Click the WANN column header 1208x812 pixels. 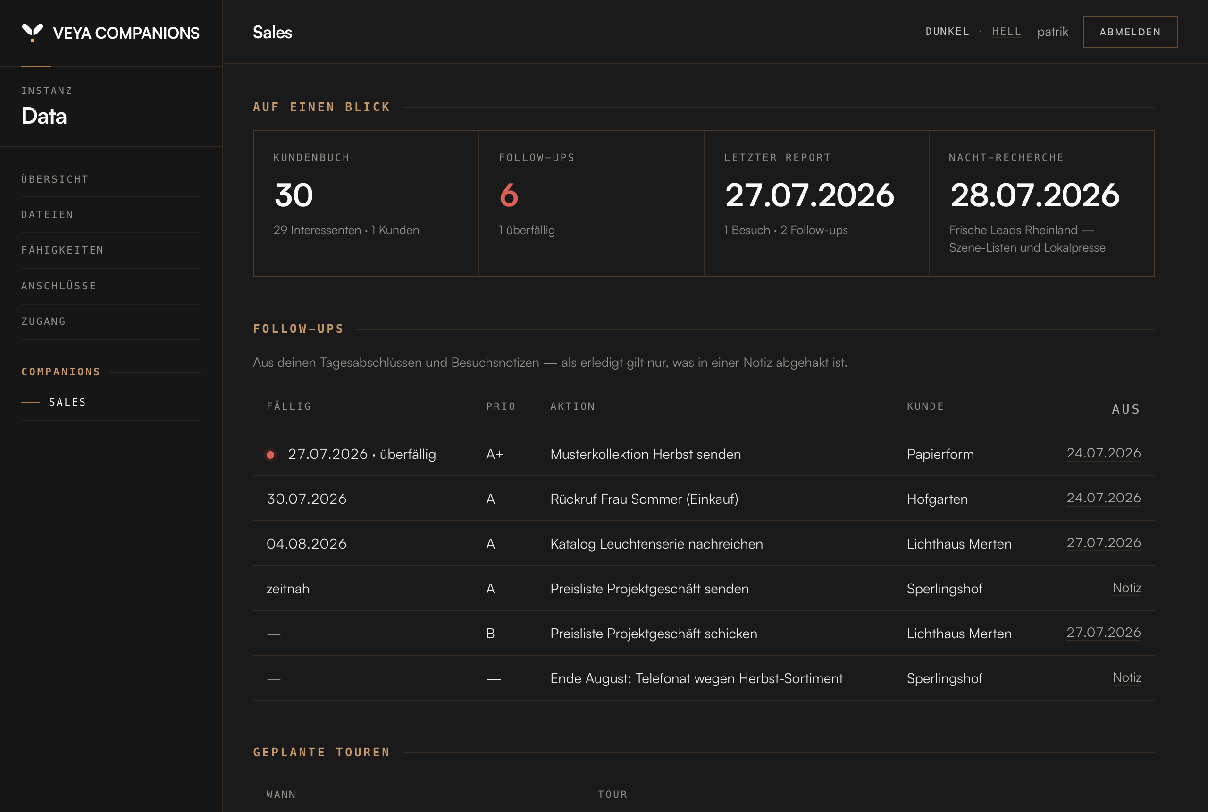click(281, 795)
